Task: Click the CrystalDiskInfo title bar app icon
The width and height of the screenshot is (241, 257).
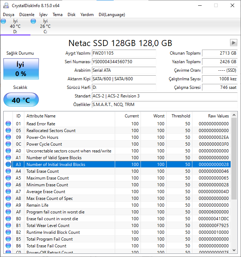Action: [x=6, y=6]
